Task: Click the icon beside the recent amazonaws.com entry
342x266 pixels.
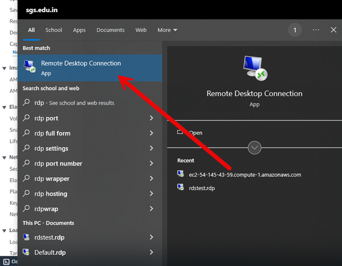Action: [x=180, y=174]
